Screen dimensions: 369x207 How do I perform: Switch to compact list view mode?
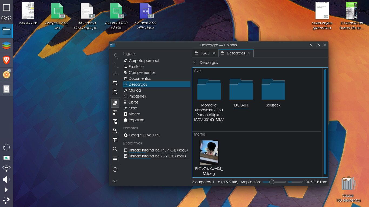(x=115, y=112)
